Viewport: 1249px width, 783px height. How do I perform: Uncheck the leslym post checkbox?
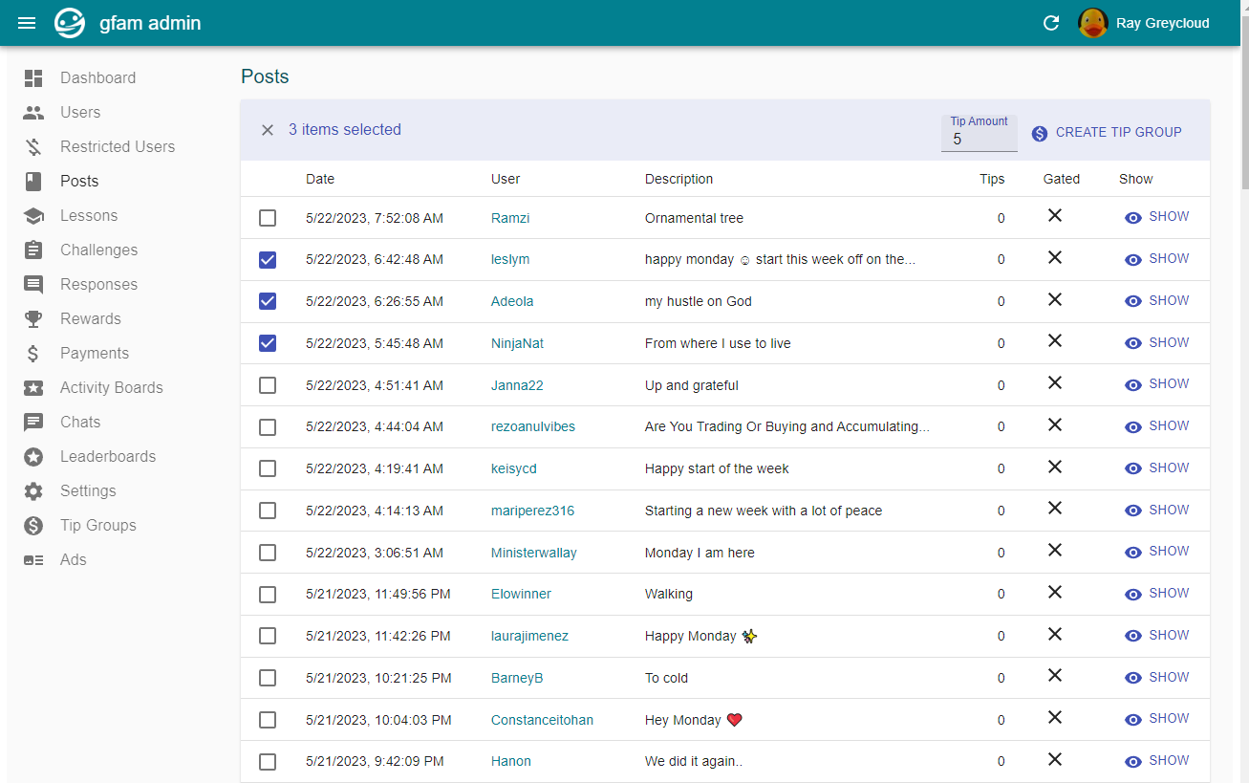click(268, 260)
